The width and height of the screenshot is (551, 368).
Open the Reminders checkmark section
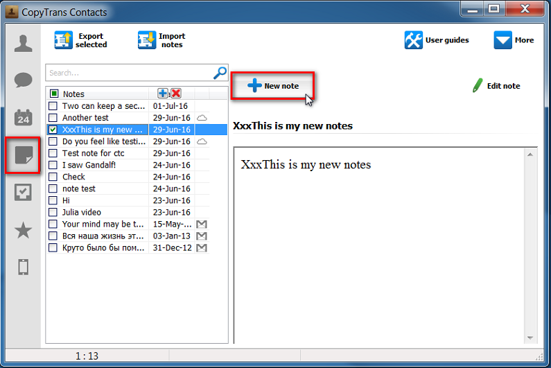(x=23, y=192)
